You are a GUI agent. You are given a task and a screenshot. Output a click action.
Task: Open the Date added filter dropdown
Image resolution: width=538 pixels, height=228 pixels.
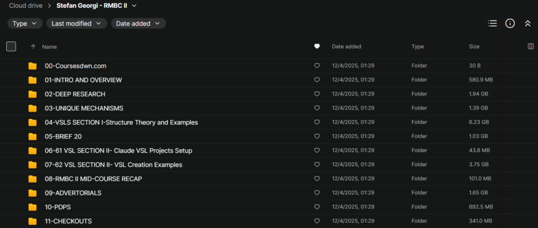(x=138, y=24)
